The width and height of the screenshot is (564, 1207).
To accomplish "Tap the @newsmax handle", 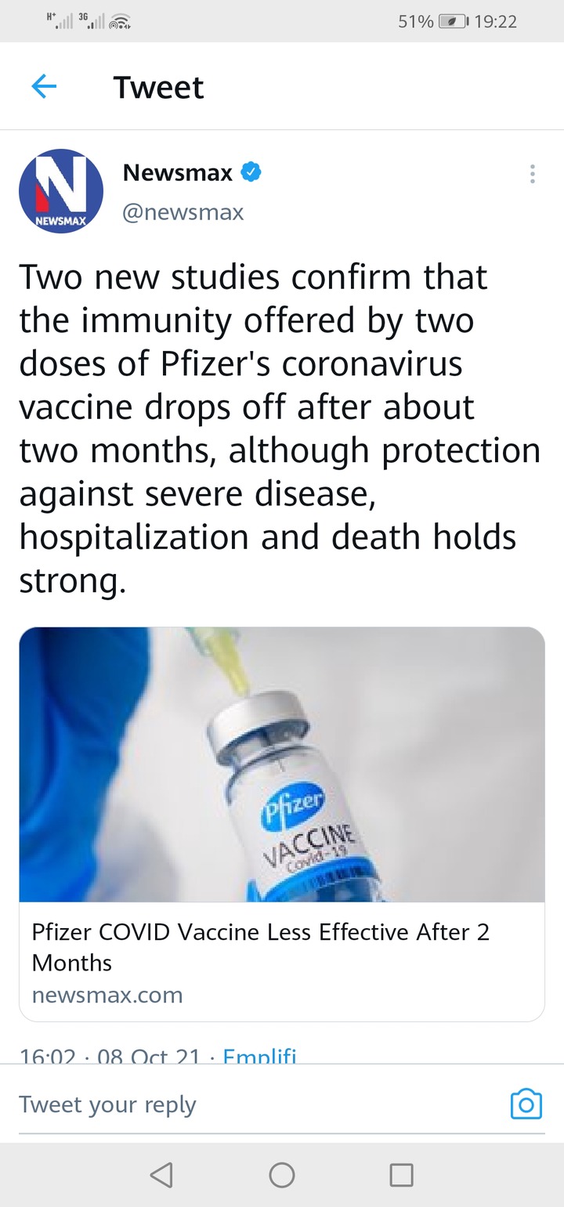I will 183,211.
